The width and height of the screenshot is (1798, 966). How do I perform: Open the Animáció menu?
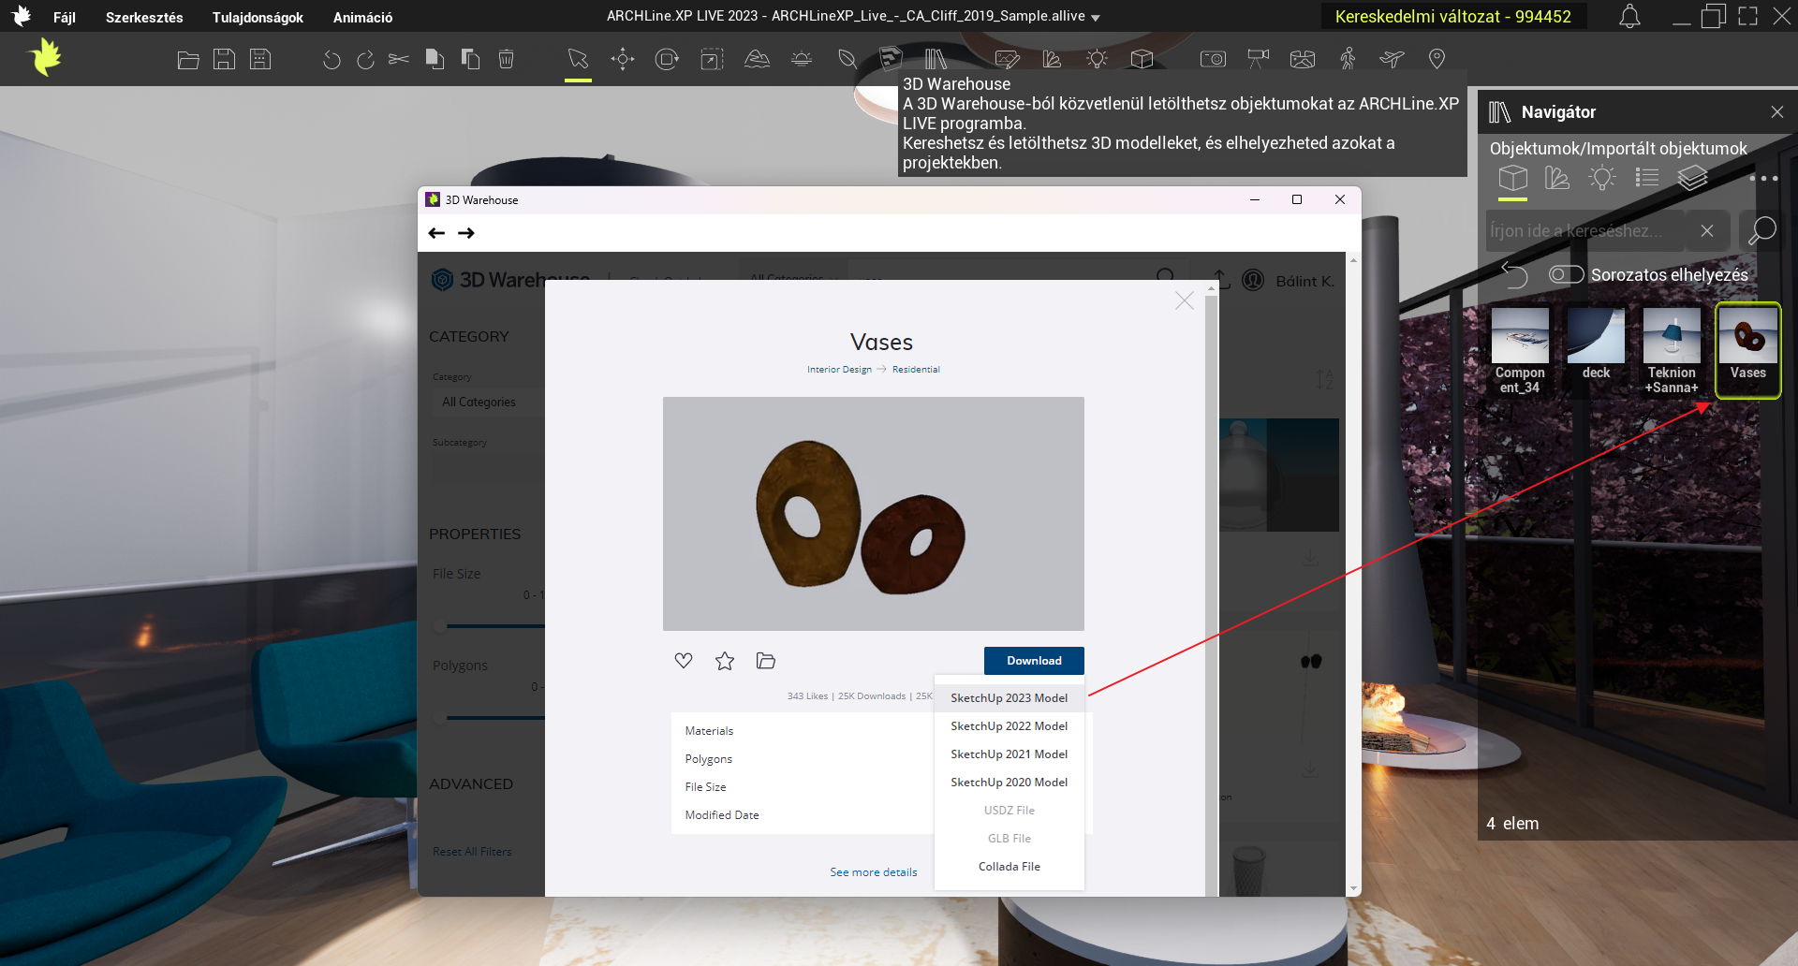[362, 17]
